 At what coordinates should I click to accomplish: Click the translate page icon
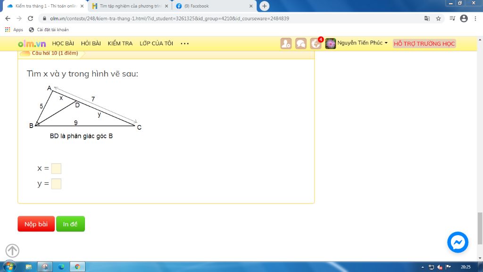[427, 18]
